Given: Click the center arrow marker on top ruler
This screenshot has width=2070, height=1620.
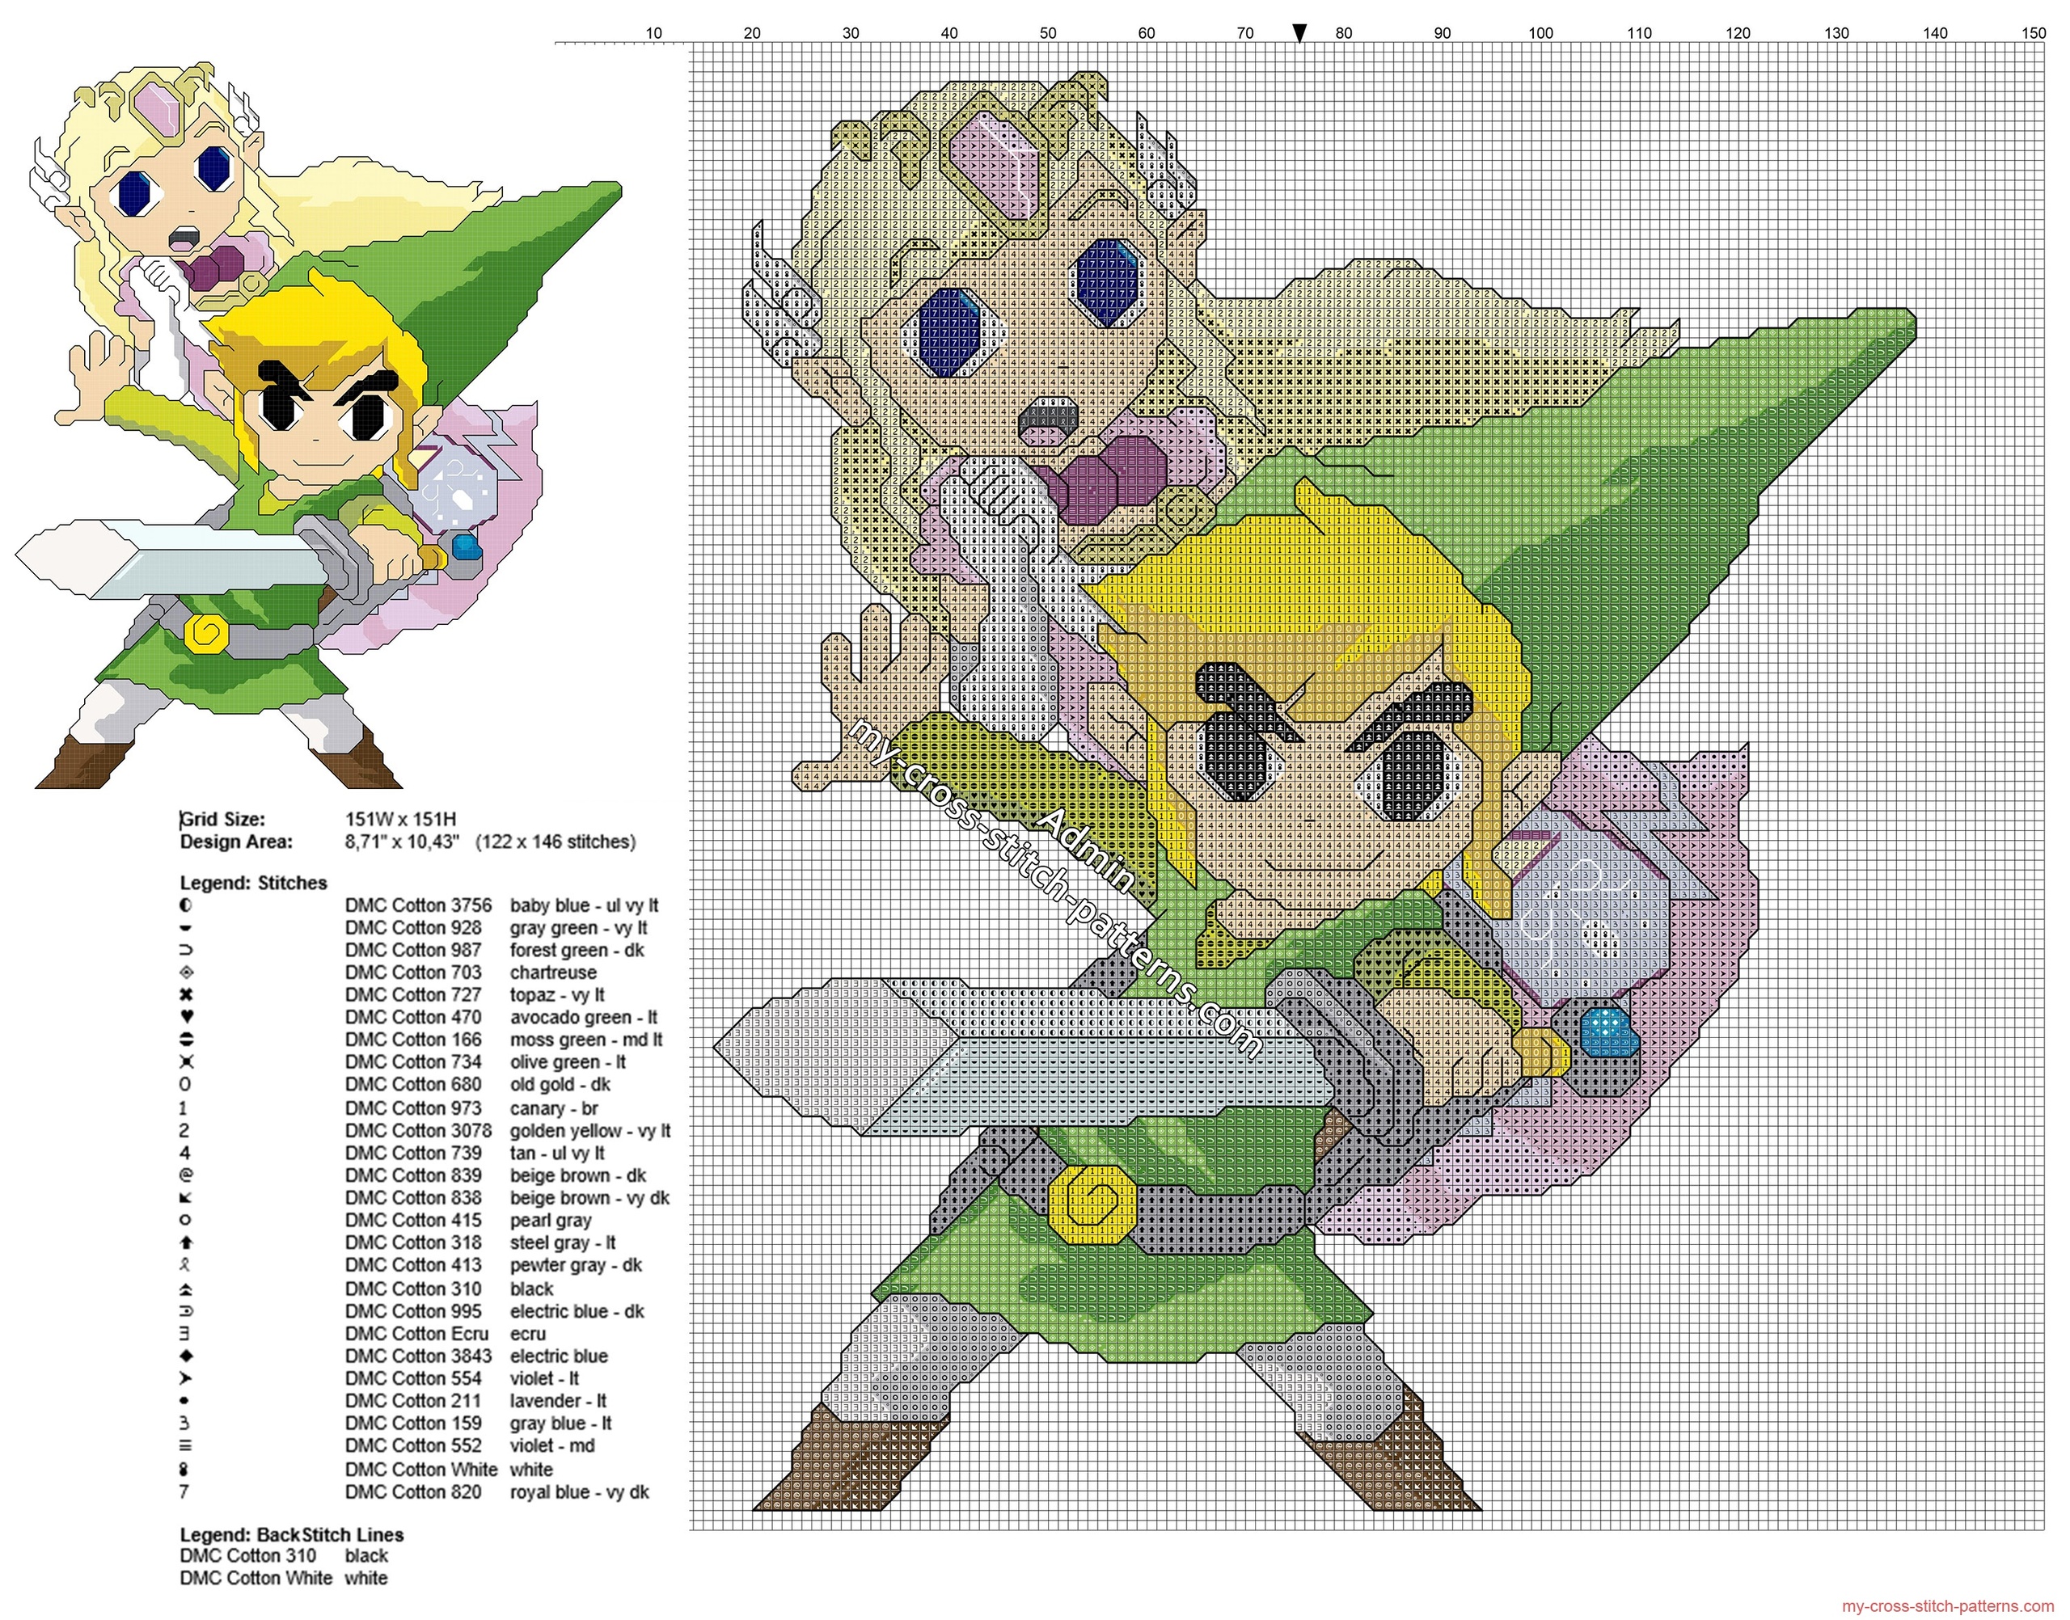Looking at the screenshot, I should pyautogui.click(x=1301, y=33).
